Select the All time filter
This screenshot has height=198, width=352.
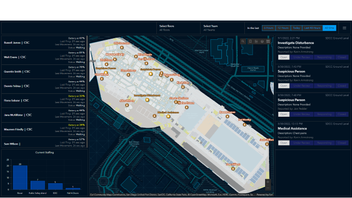tap(330, 28)
